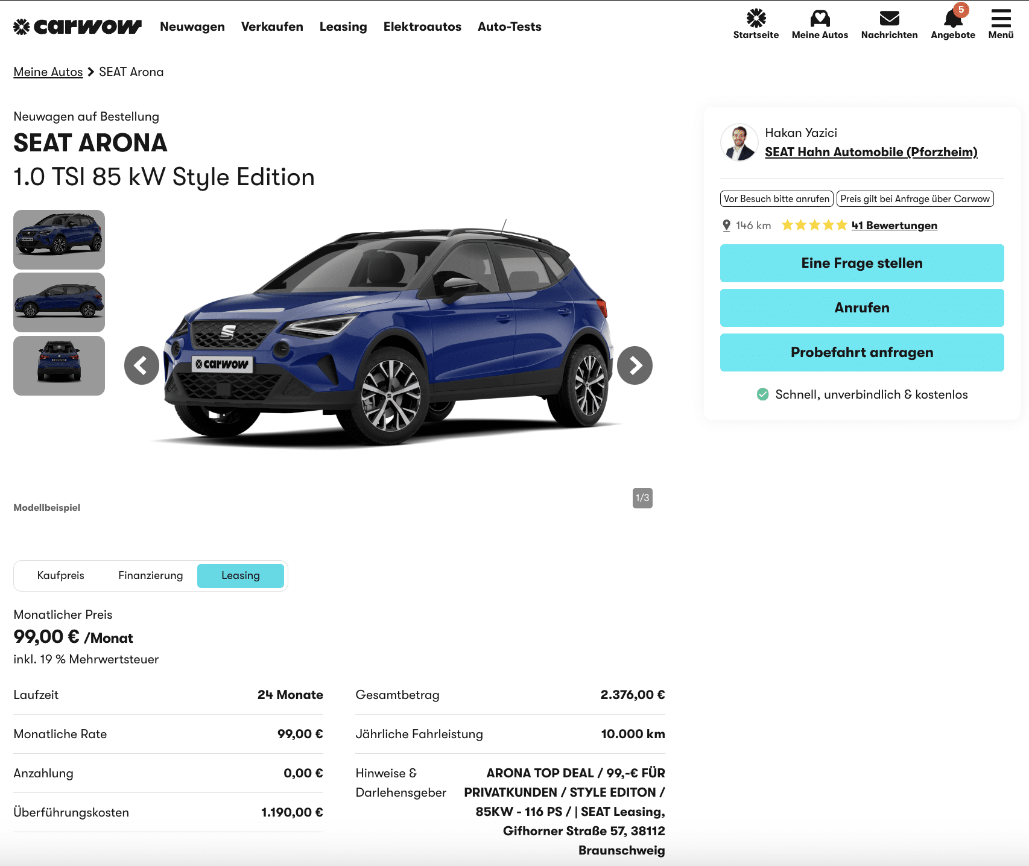The height and width of the screenshot is (866, 1029).
Task: Click the 10.000 km Fahrleistung value
Action: pos(633,734)
